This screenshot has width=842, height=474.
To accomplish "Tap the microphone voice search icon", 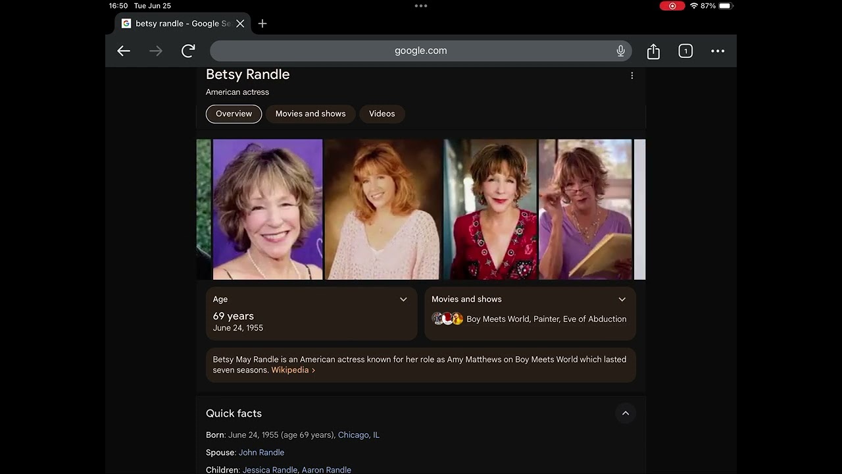I will 620,51.
